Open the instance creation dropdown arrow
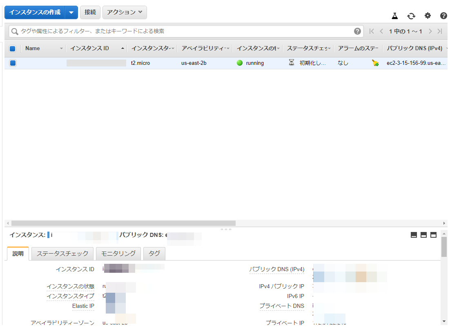Screen dimensions: 450x327 [x=71, y=12]
